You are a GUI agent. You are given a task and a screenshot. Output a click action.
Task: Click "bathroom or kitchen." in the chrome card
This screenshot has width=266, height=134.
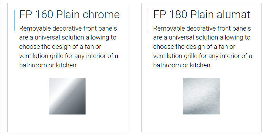tap(48, 65)
